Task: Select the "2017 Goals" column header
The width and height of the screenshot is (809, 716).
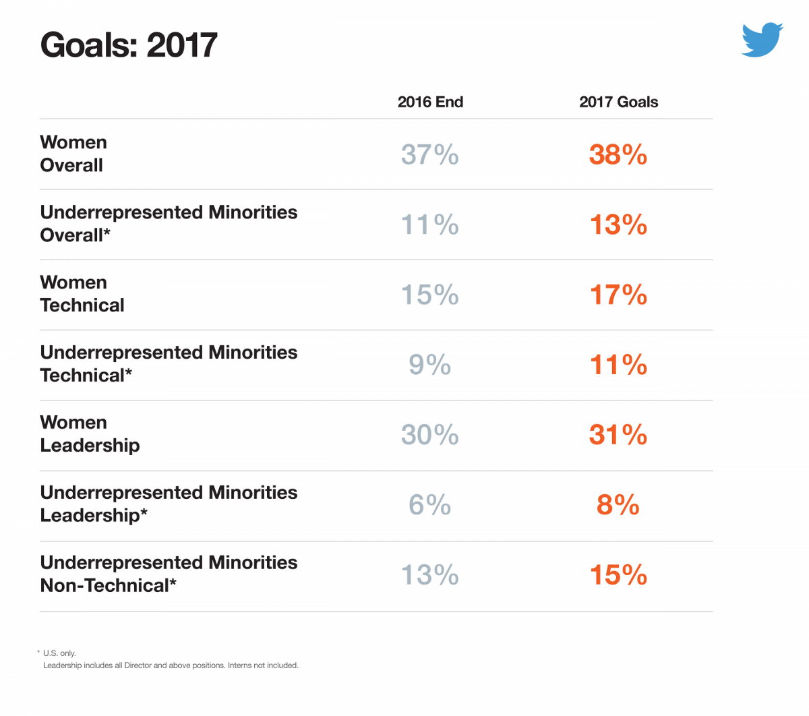Action: click(618, 102)
